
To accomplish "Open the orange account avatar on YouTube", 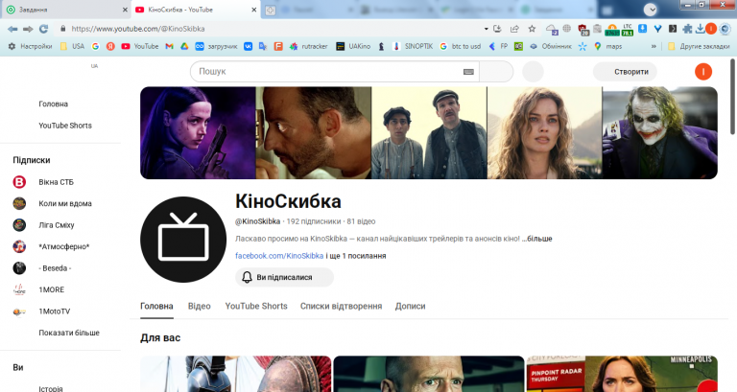I will pos(703,72).
